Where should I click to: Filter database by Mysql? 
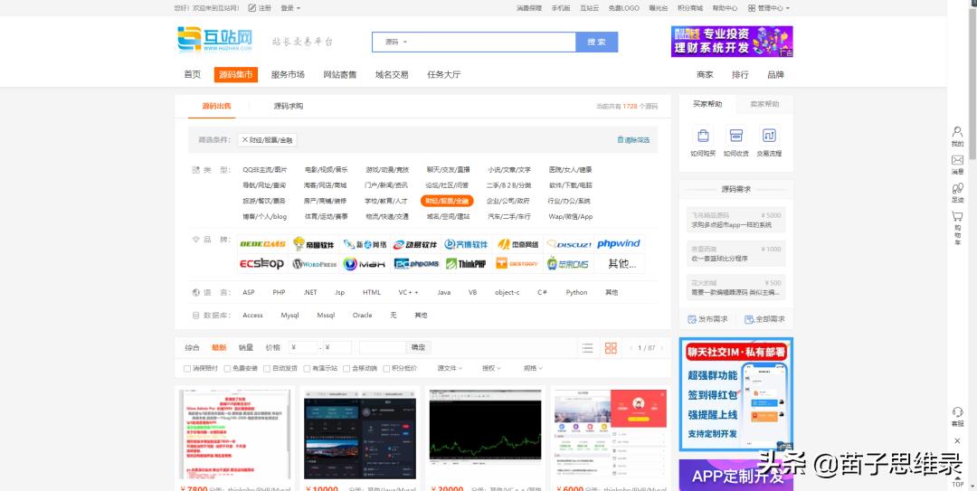289,316
